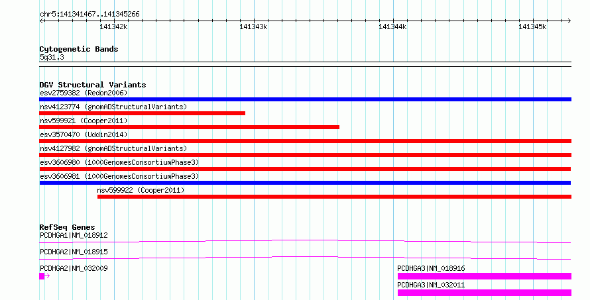The image size is (590, 300).
Task: Click the magenta exon bar of PCDHGA3|NM_032011
Action: (x=485, y=293)
